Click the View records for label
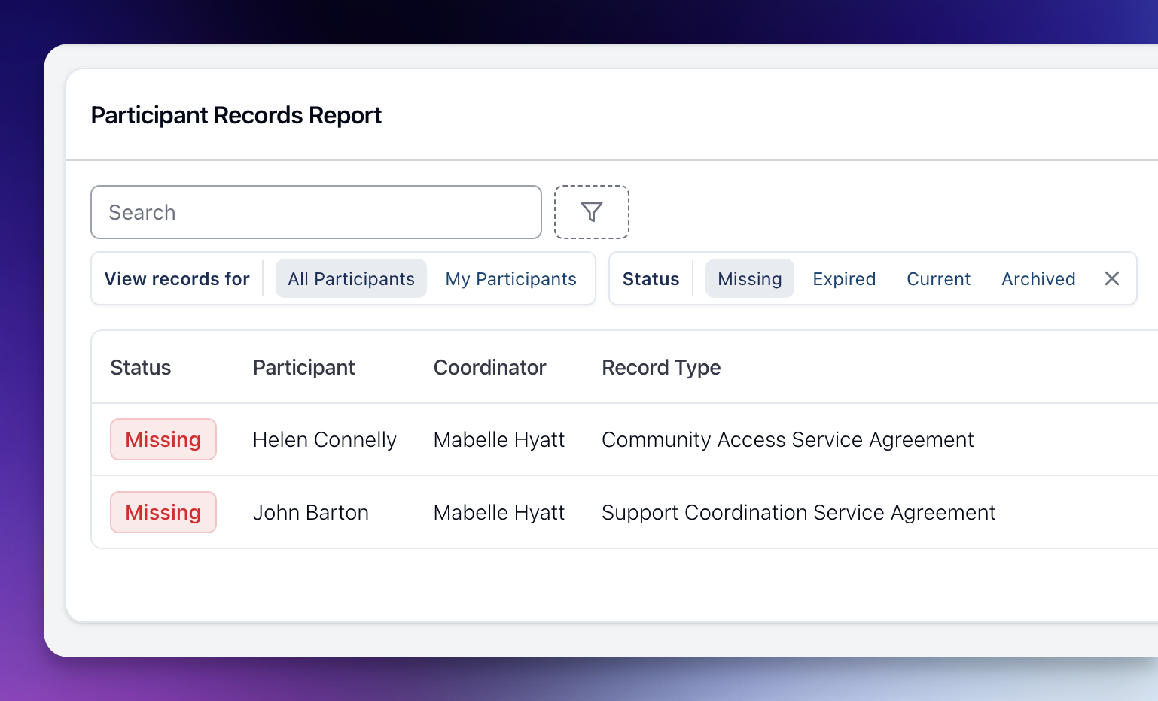This screenshot has height=701, width=1158. (x=177, y=278)
